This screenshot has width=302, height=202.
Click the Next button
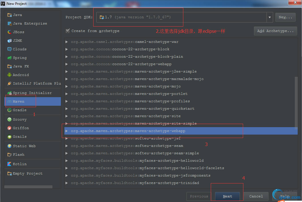click(x=227, y=196)
